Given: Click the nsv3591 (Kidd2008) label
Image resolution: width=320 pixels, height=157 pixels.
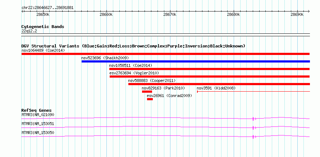Looking at the screenshot, I should (216, 88).
